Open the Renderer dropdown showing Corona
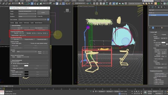168x95 pixels. point(27,16)
